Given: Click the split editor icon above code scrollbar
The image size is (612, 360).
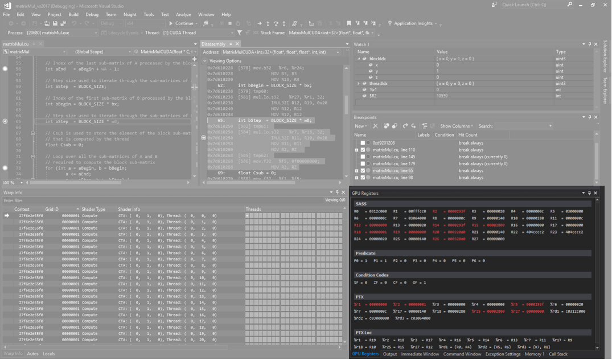Looking at the screenshot, I should tap(194, 59).
